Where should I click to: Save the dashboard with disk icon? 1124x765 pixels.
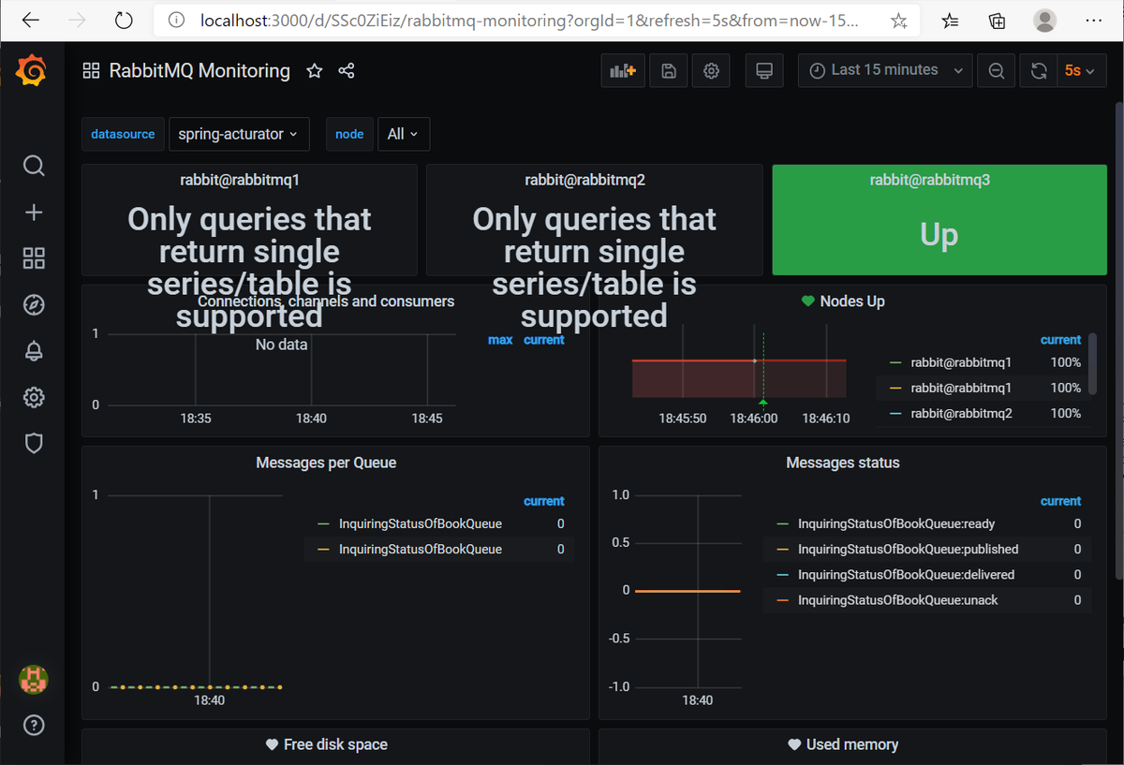click(x=669, y=70)
